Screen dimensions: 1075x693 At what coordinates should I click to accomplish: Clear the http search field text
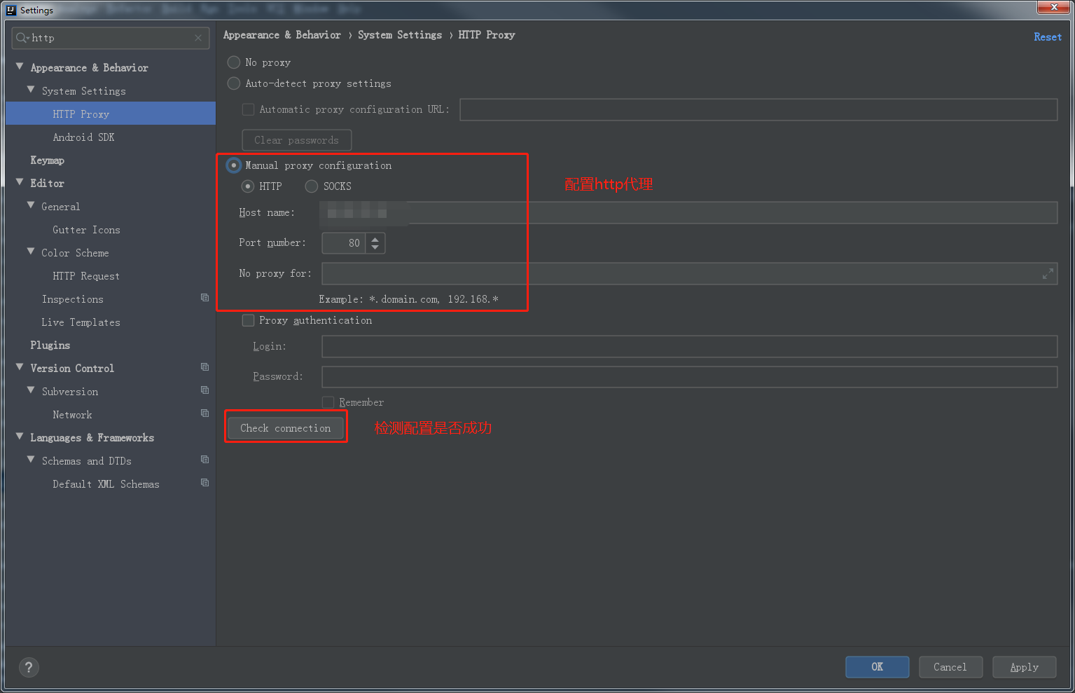[x=198, y=38]
